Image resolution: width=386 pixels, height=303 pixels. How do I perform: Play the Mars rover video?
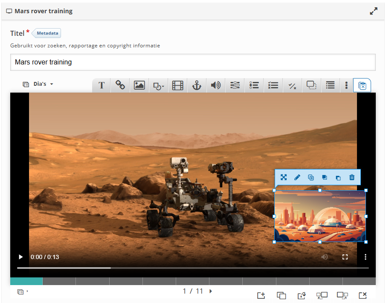(20, 257)
